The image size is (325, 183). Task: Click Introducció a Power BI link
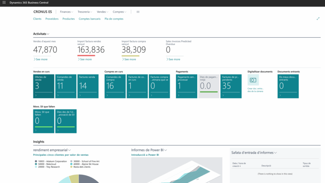click(145, 155)
